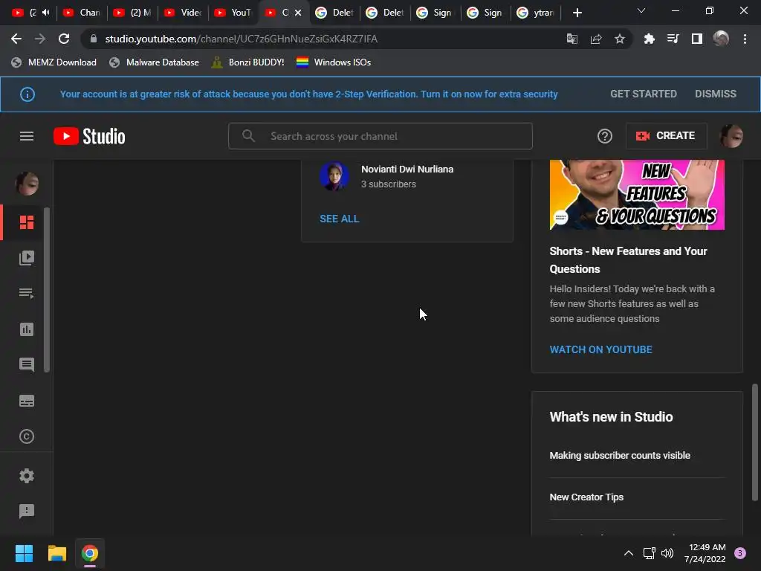
Task: Click the Translate page icon
Action: pos(572,39)
